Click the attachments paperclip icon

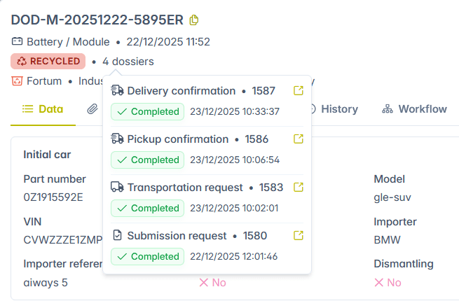pyautogui.click(x=92, y=109)
